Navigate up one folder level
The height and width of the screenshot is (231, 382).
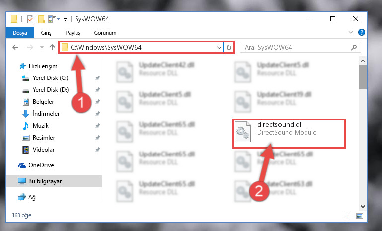[52, 47]
